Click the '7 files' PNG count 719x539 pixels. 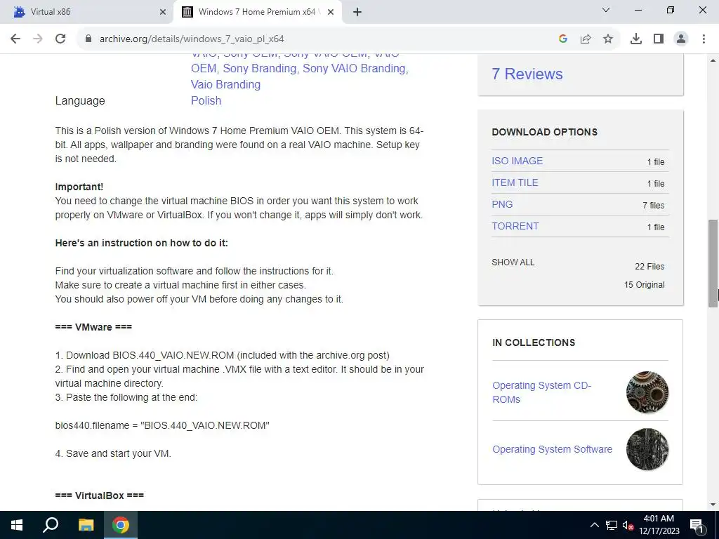coord(654,206)
